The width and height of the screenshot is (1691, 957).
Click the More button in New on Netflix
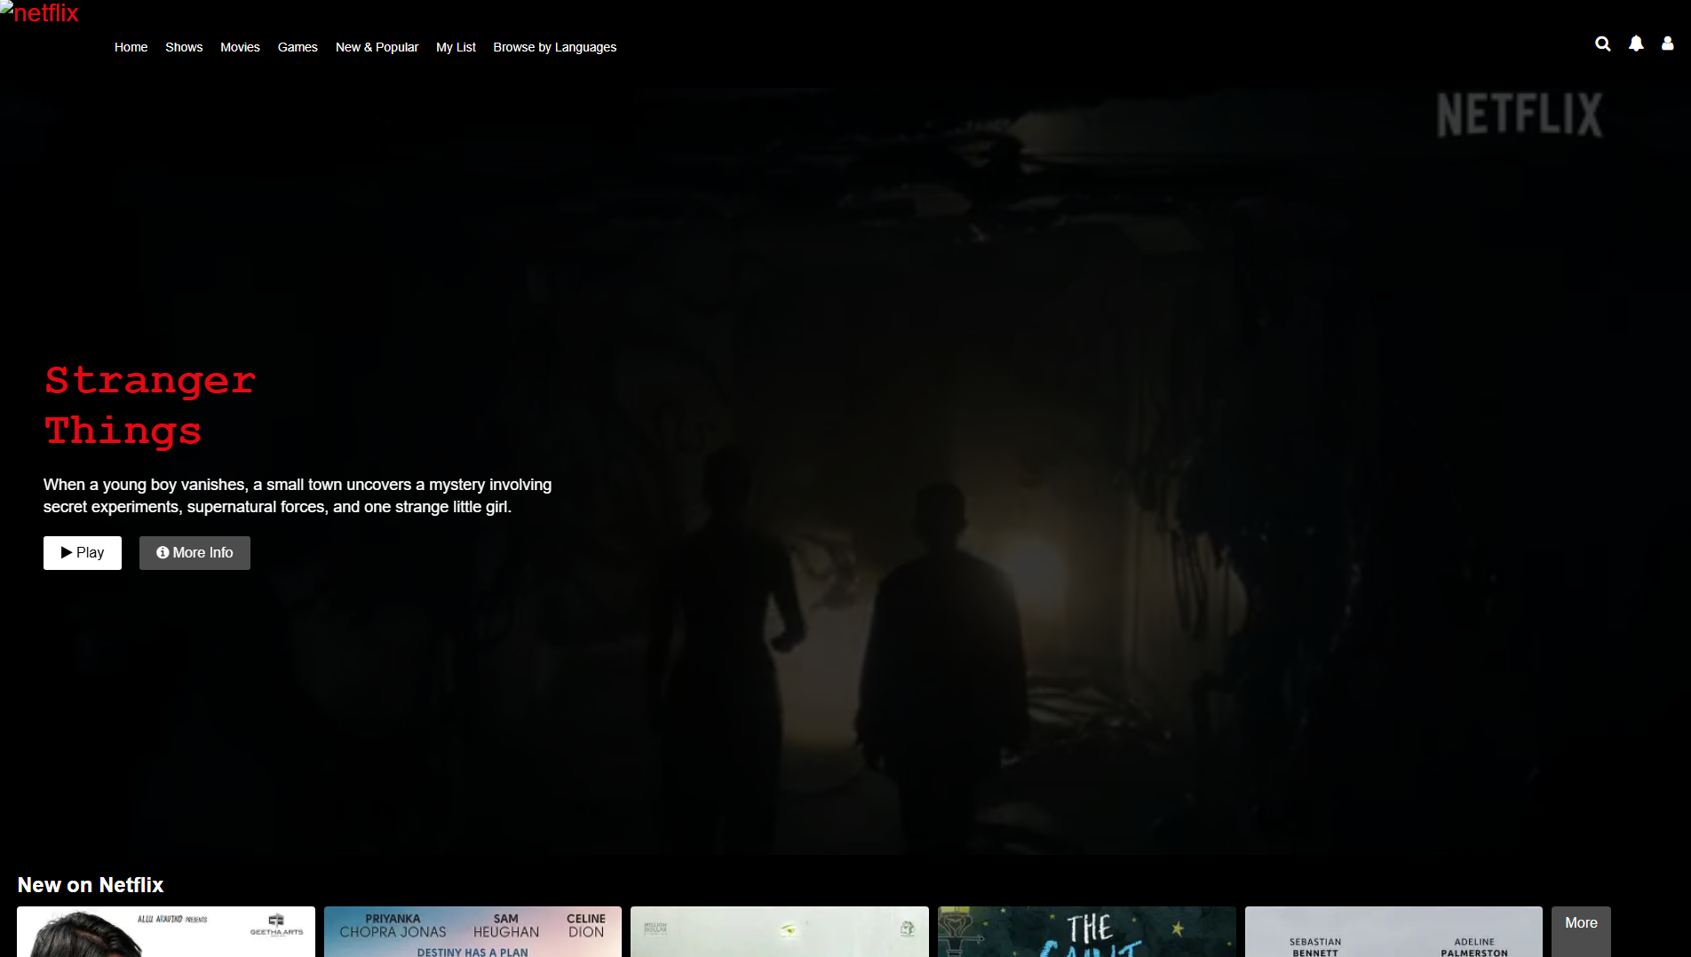1581,931
